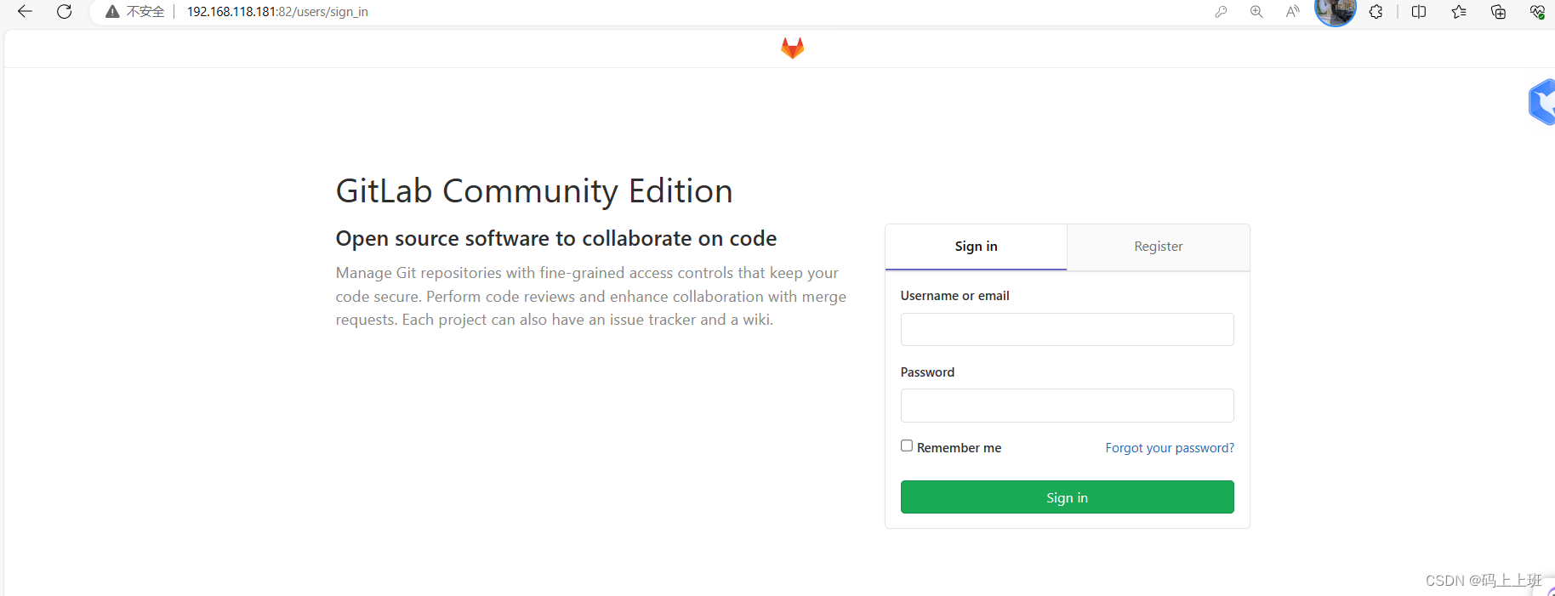Click the zoom magnifier icon in address bar
Viewport: 1555px width, 596px height.
[1256, 12]
